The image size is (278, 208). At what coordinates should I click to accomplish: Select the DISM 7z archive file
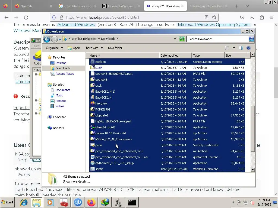(x=167, y=68)
